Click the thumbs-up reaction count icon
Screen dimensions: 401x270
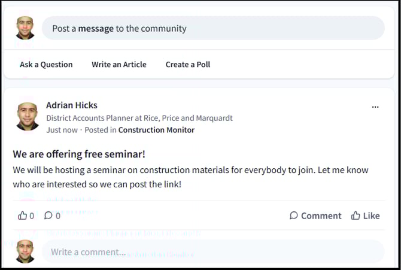(23, 216)
